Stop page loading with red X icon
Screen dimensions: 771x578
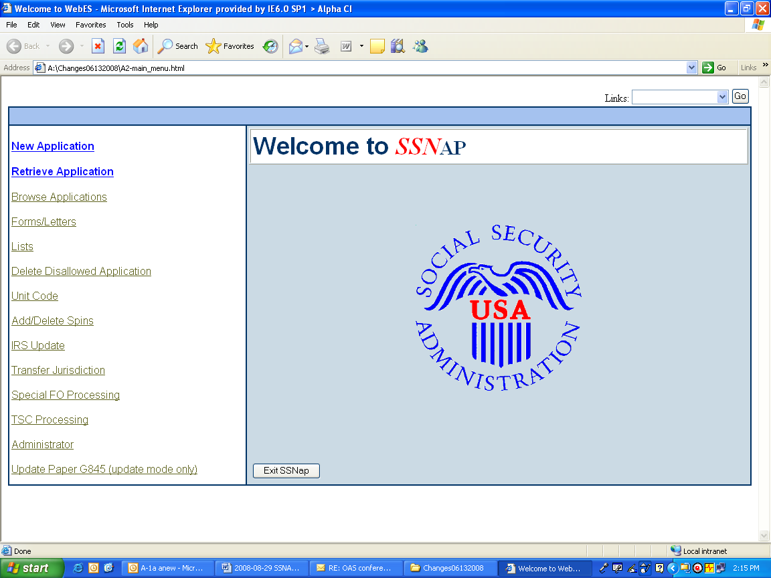coord(98,46)
